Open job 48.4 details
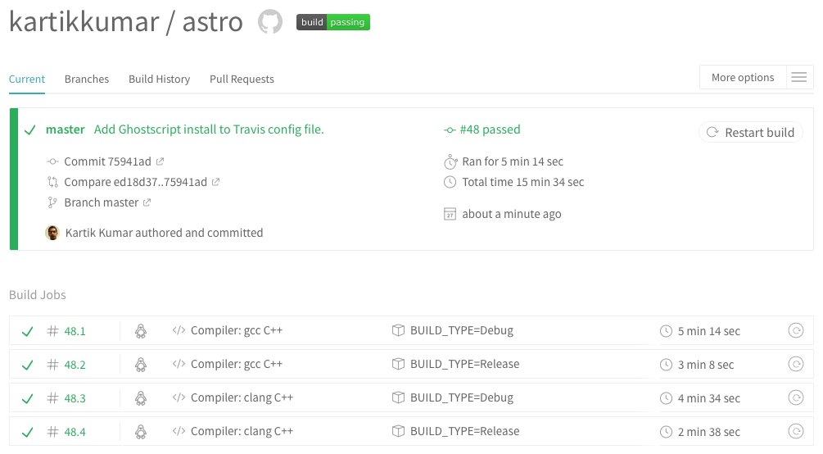This screenshot has height=454, width=823. (75, 432)
